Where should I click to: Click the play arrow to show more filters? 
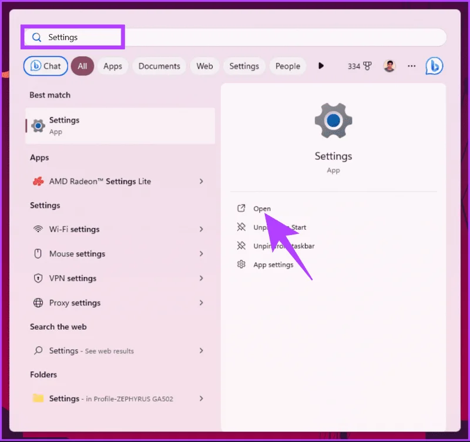[x=321, y=66]
